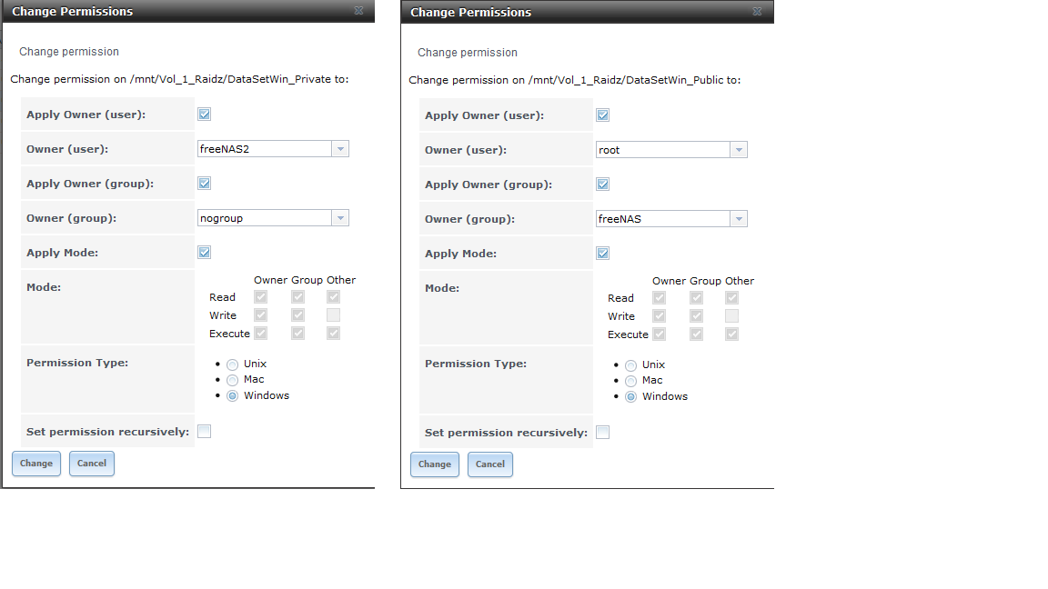Toggle Apply Owner (group) in DataSetWin_Private dialog
The width and height of the screenshot is (1048, 589).
coord(205,183)
